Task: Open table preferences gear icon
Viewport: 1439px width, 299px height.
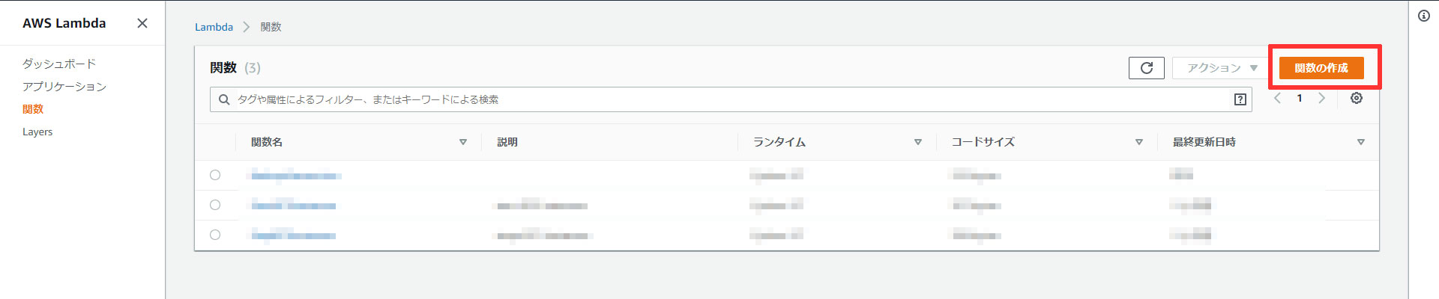Action: pyautogui.click(x=1356, y=99)
